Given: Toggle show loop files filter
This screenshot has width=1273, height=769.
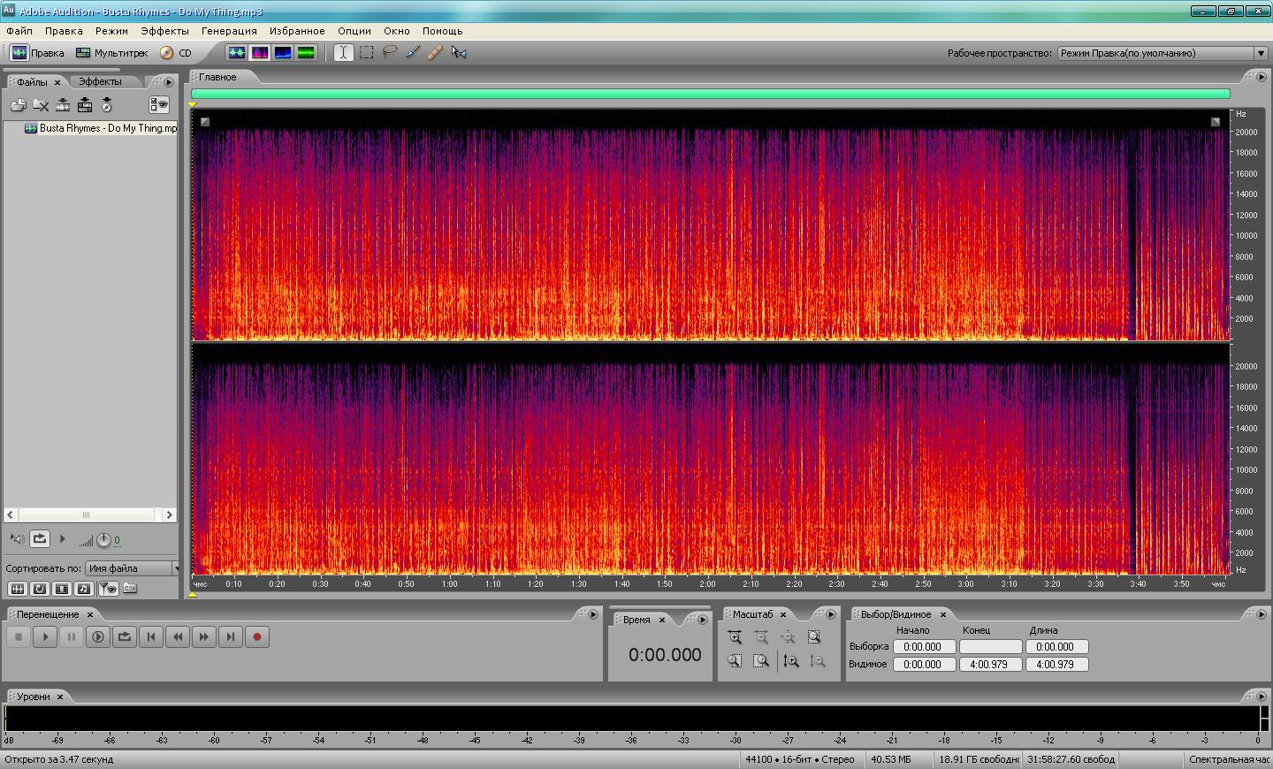Looking at the screenshot, I should point(40,589).
